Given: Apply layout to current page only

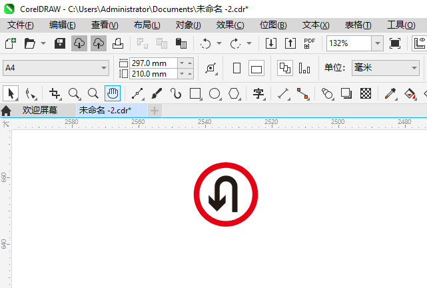Looking at the screenshot, I should (x=304, y=68).
